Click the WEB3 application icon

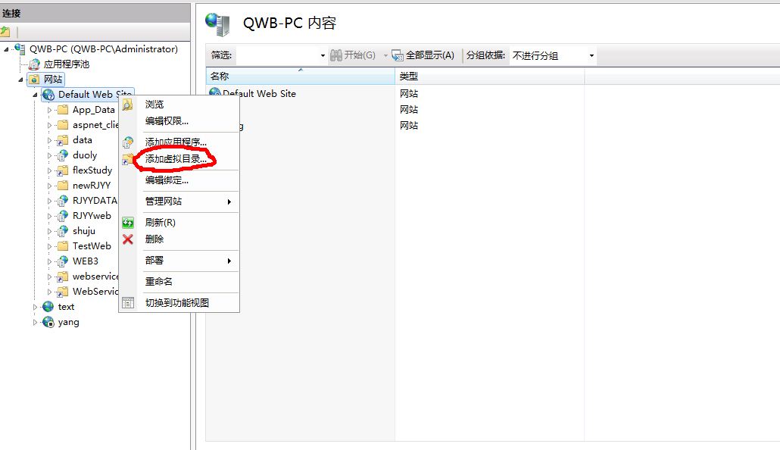point(62,261)
